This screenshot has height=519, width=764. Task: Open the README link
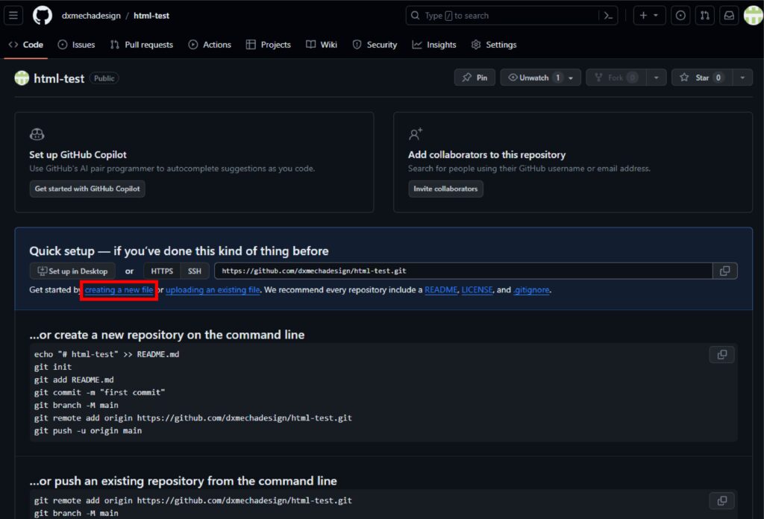(x=441, y=290)
